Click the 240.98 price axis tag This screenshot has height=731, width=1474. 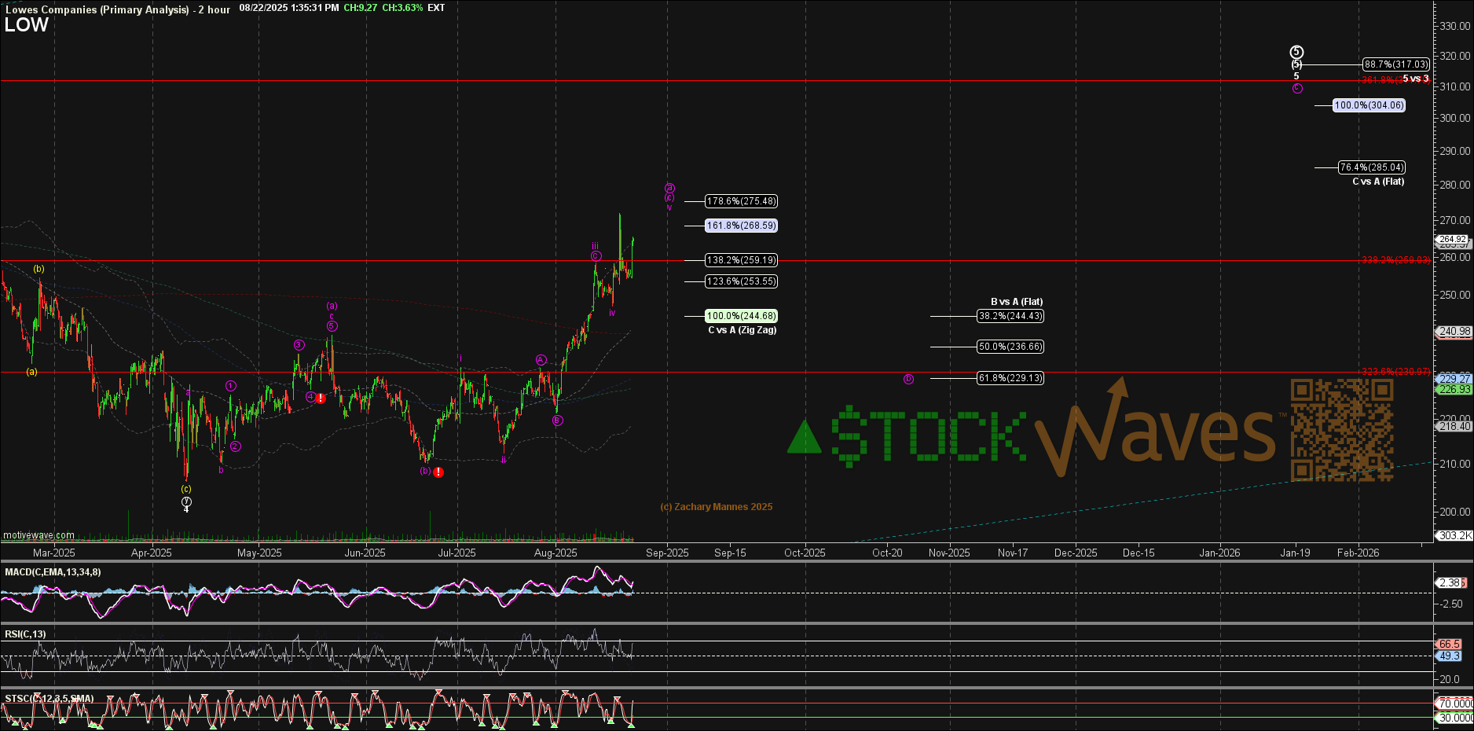click(1454, 332)
